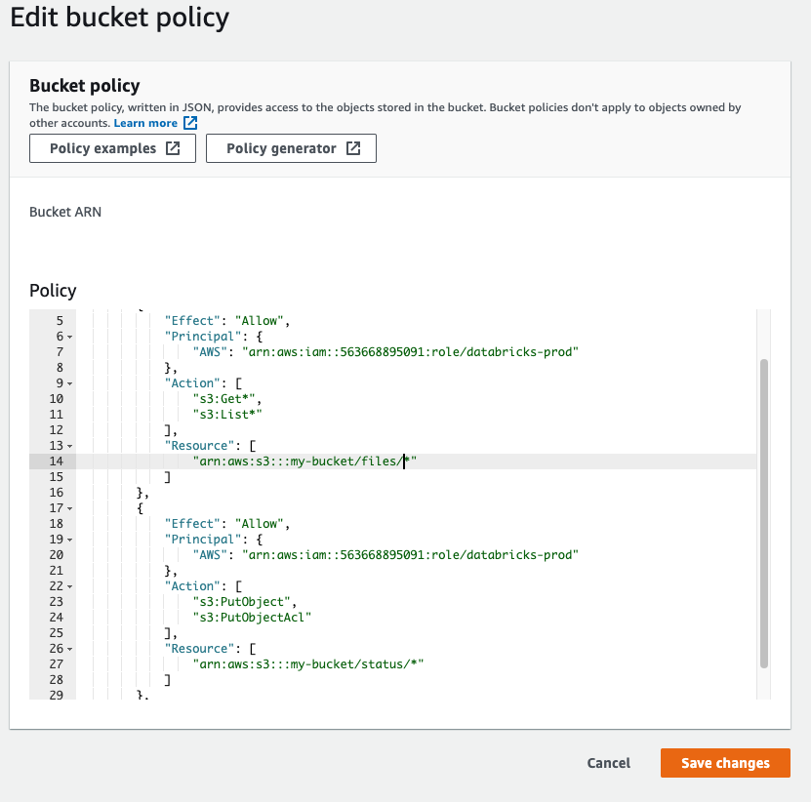Collapse the Principal block at line 6
This screenshot has height=802, width=811.
click(x=70, y=337)
